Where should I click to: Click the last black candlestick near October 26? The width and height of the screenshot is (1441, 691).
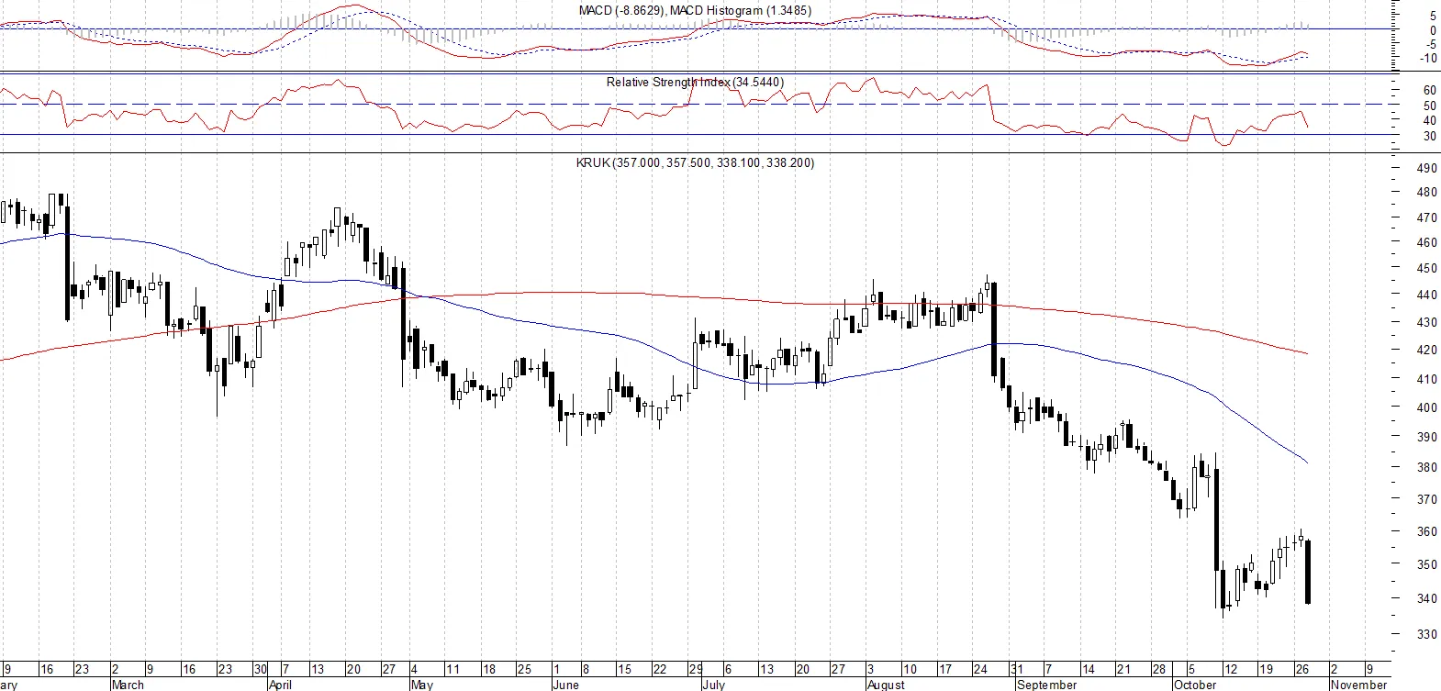(x=1308, y=572)
